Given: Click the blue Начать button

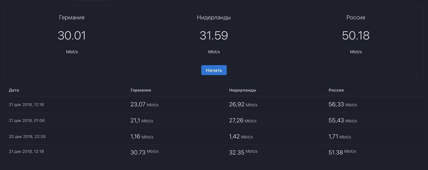Looking at the screenshot, I should 214,70.
